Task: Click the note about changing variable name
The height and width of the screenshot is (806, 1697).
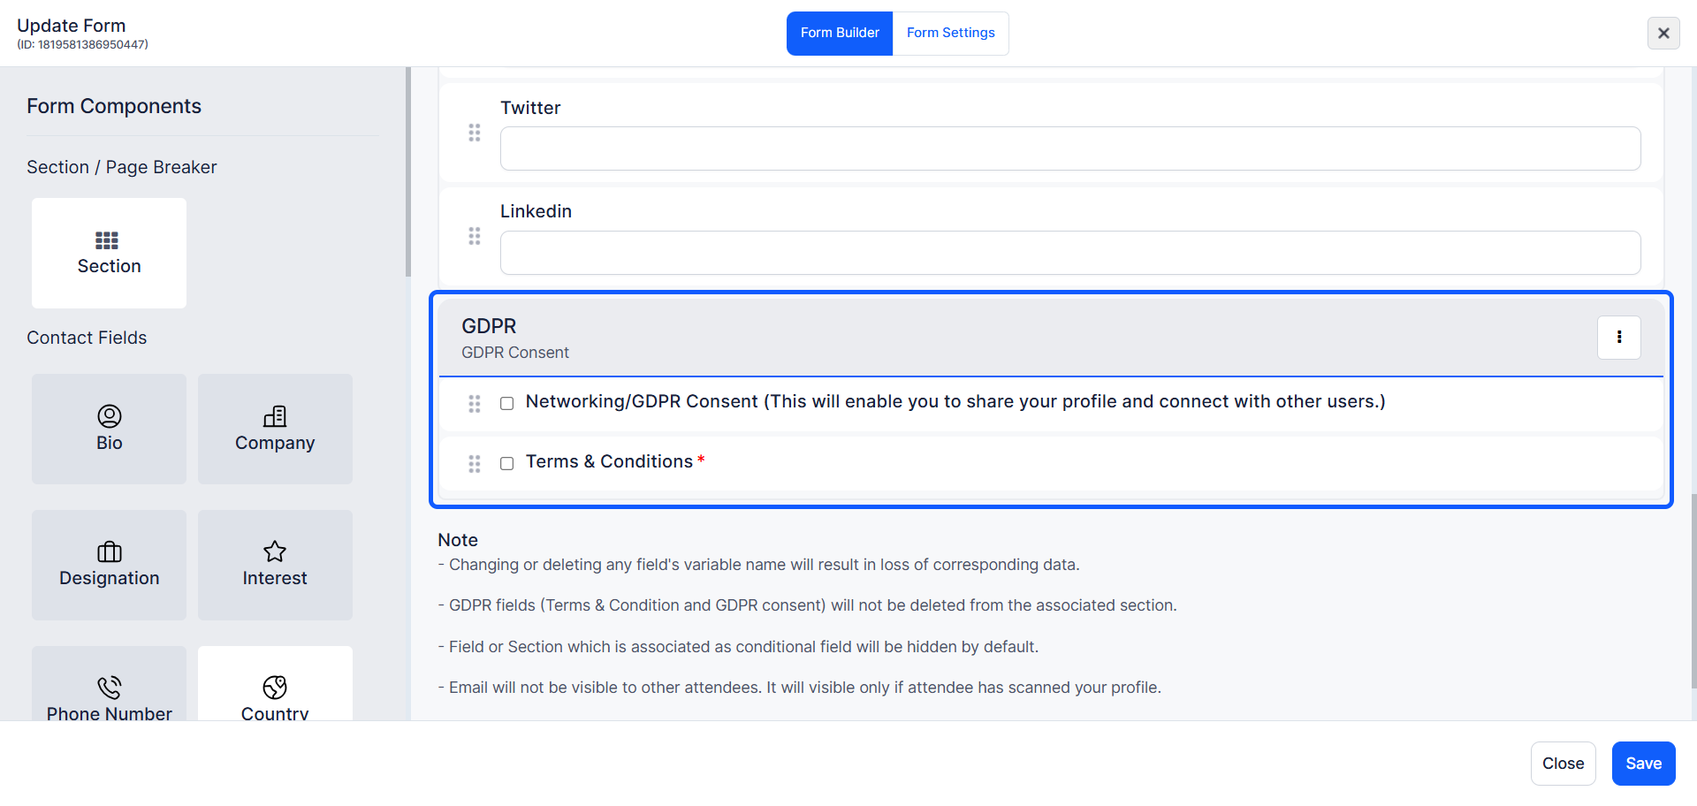Action: pyautogui.click(x=759, y=565)
